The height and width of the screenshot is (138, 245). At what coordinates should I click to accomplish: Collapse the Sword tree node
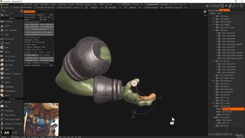(213, 61)
